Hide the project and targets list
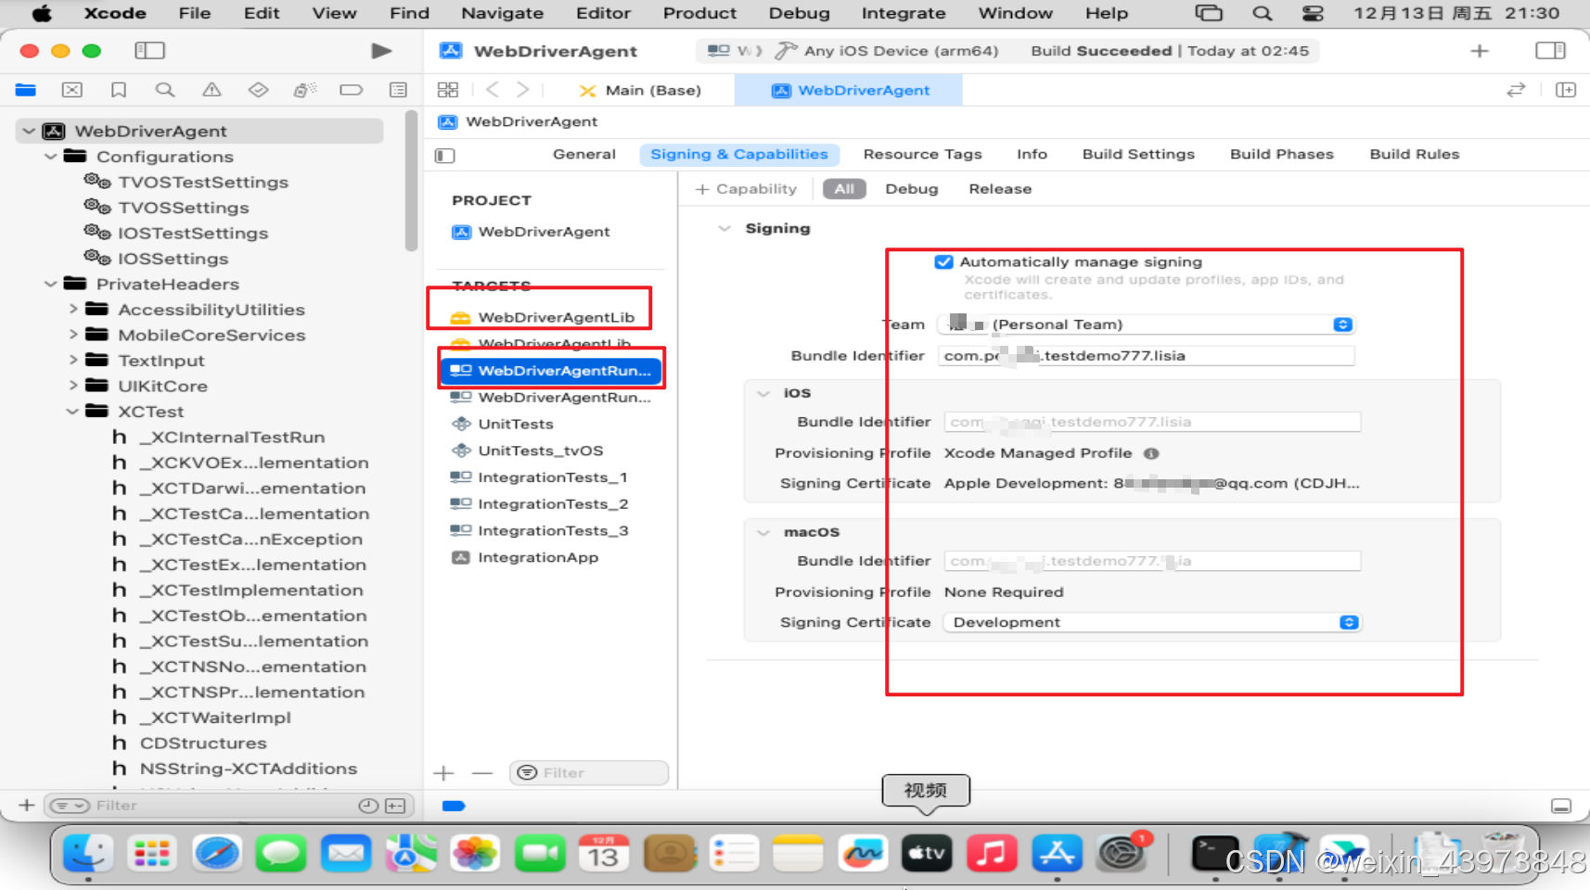Screen dimensions: 1590x890 pos(445,155)
